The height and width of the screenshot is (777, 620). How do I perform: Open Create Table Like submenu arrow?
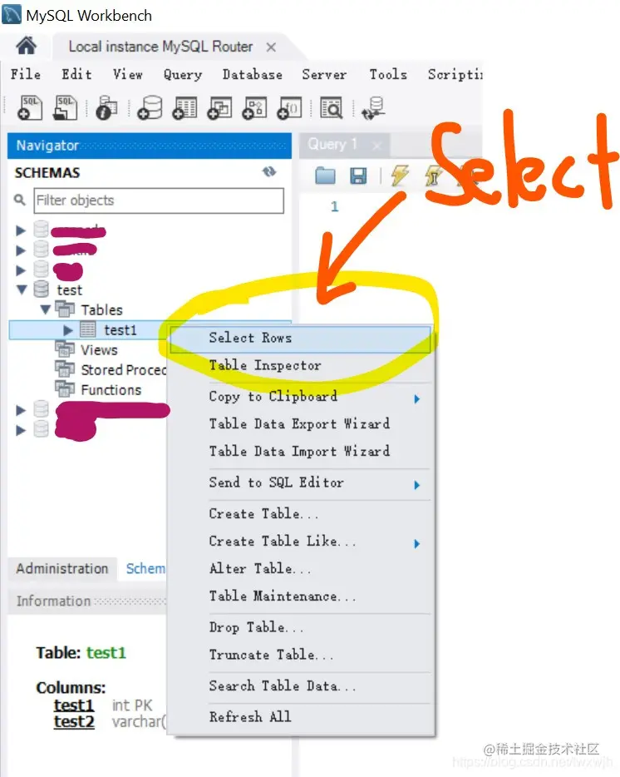click(x=417, y=543)
